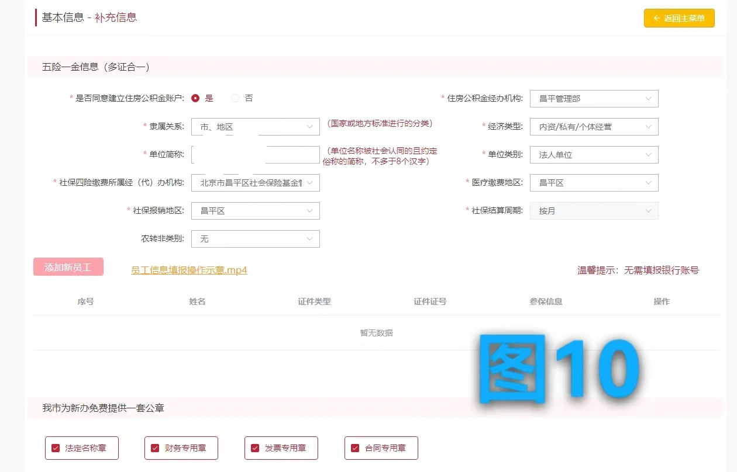Expand the 医疗缴费地区 dropdown

pyautogui.click(x=593, y=182)
